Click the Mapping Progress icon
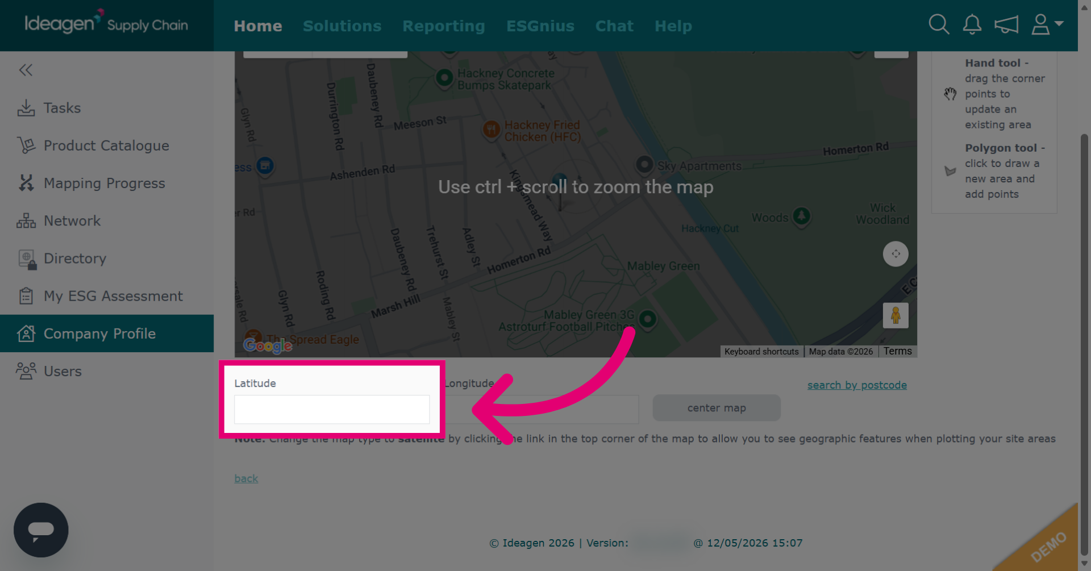The height and width of the screenshot is (571, 1091). [26, 183]
